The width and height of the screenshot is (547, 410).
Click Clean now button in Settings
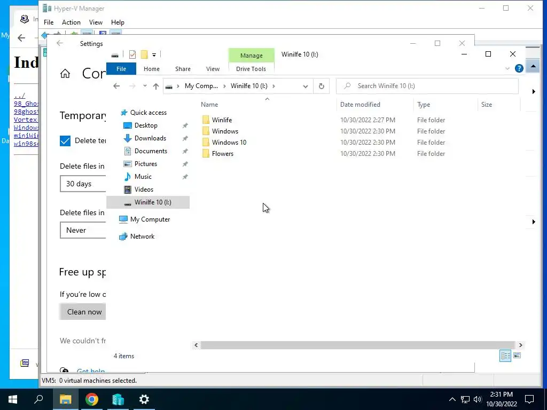[x=83, y=312]
